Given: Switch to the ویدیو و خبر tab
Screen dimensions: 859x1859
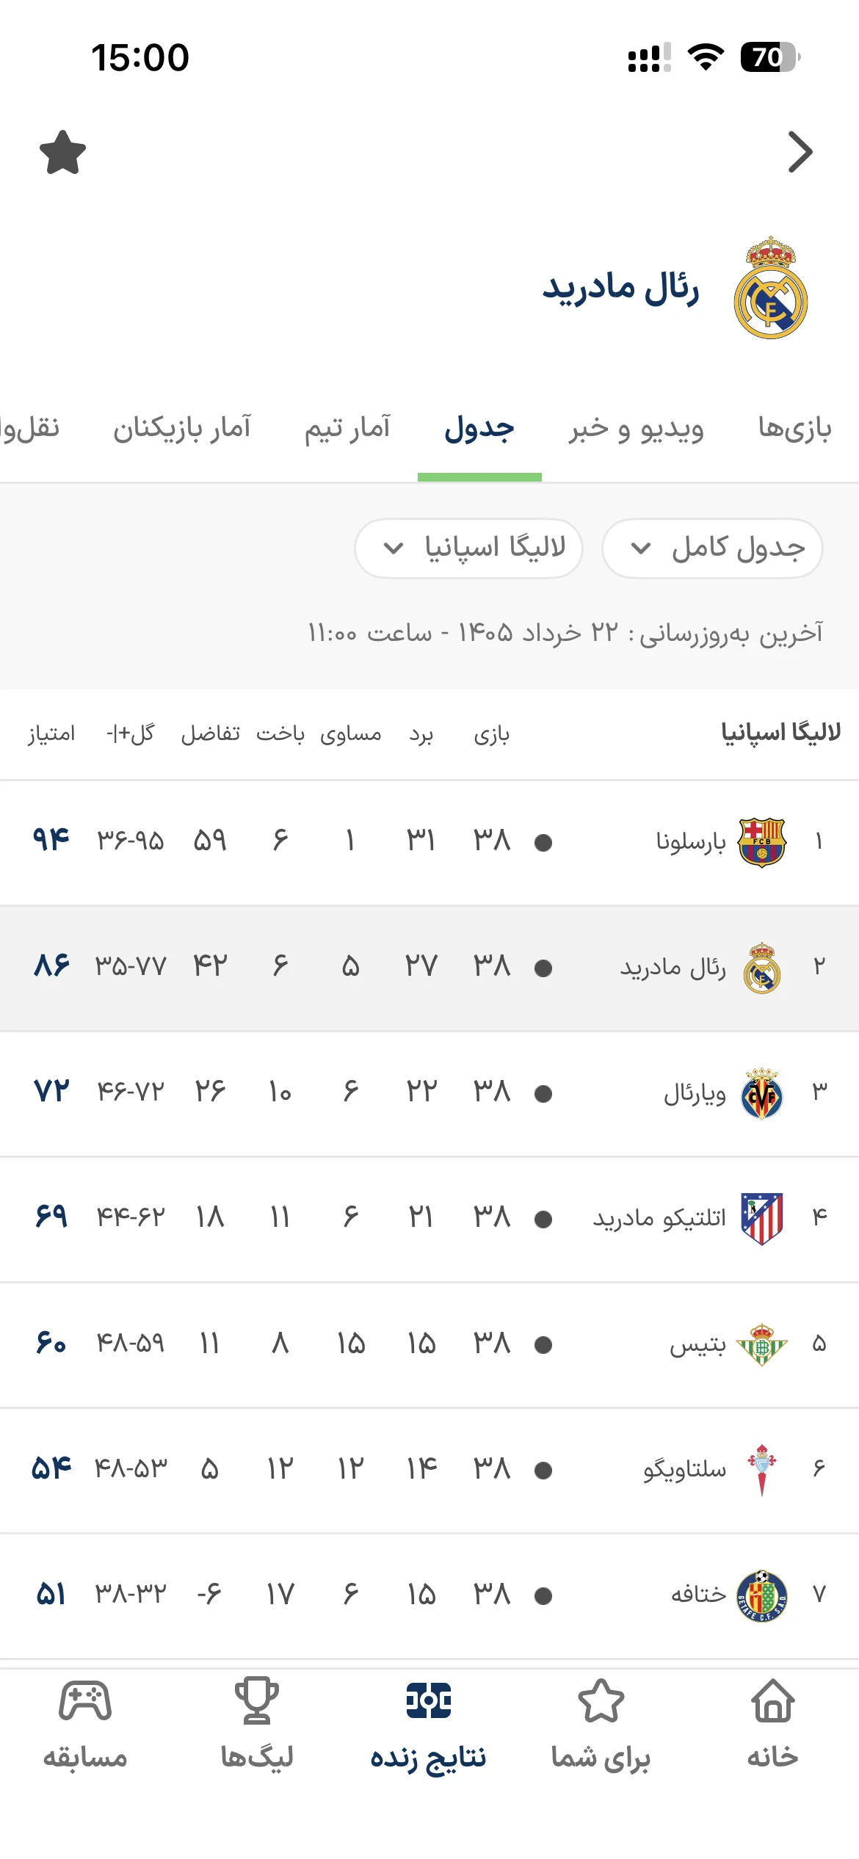Looking at the screenshot, I should (636, 428).
